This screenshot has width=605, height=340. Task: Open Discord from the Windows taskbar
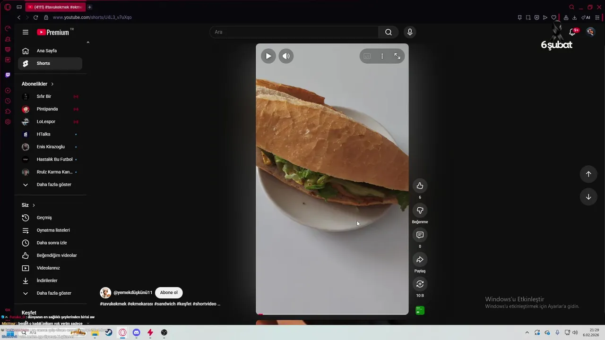click(137, 332)
